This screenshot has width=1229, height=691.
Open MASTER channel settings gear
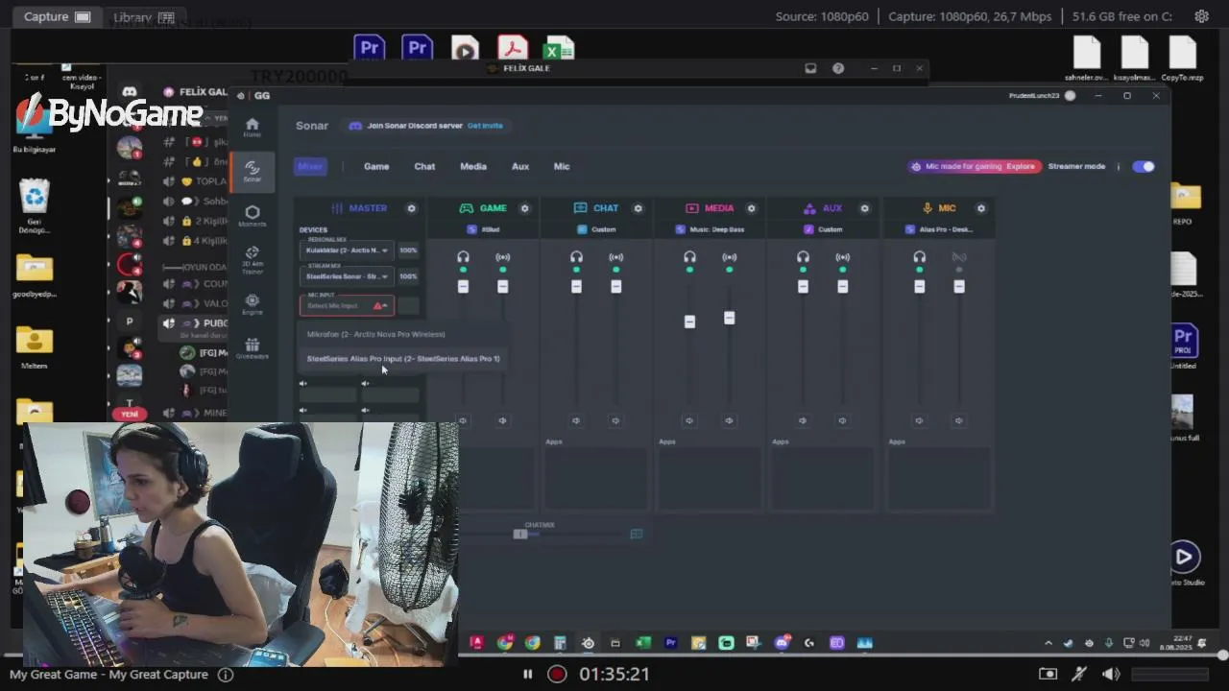click(x=411, y=208)
